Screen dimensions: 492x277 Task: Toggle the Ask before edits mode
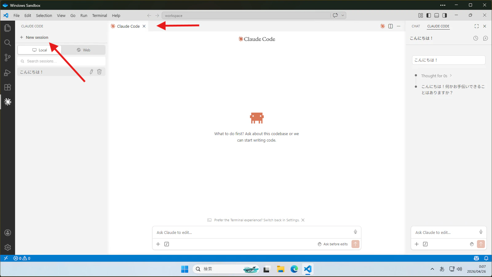(x=332, y=244)
